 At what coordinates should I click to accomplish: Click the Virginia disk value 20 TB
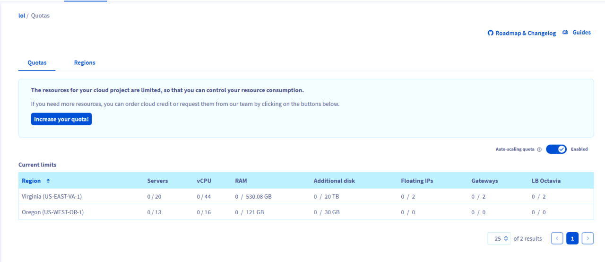332,196
